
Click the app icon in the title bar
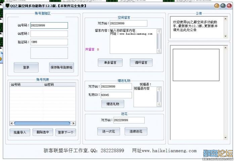pos(7,6)
